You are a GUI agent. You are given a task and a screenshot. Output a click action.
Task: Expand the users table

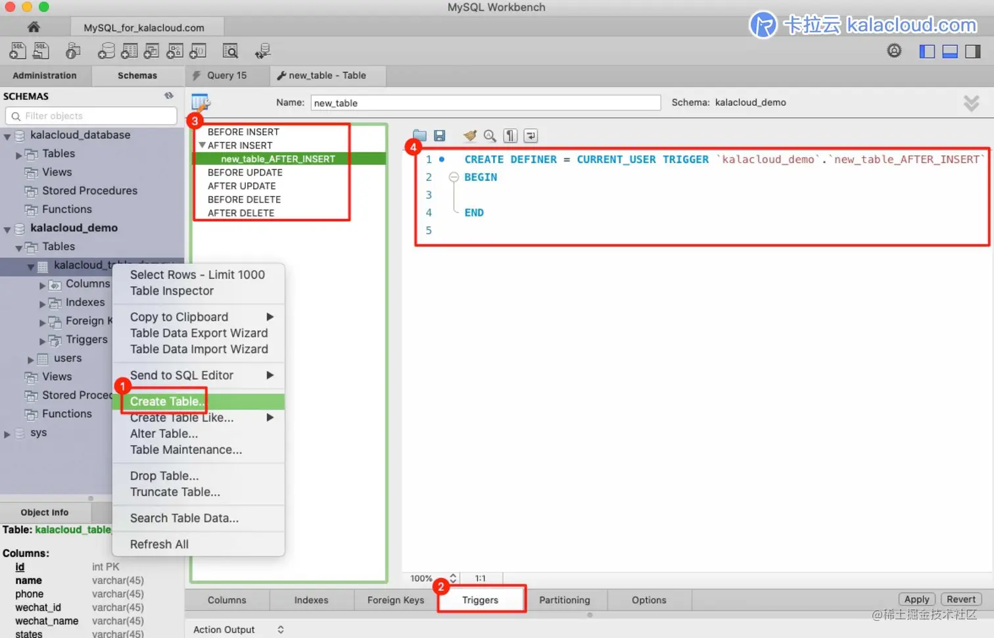point(30,360)
